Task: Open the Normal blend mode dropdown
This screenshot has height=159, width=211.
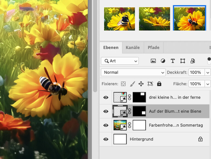Action: tap(133, 72)
